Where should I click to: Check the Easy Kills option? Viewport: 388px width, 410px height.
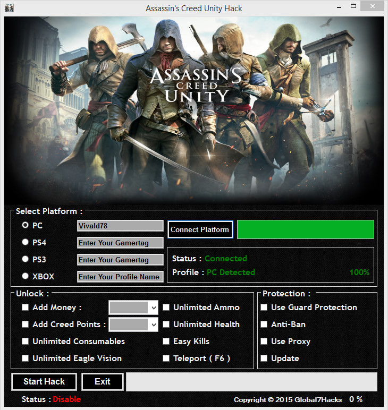coord(166,341)
